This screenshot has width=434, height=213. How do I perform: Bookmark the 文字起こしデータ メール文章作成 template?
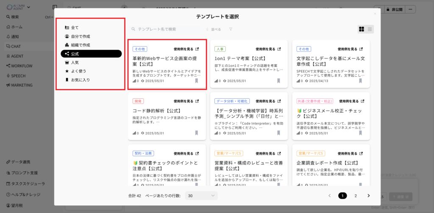pyautogui.click(x=360, y=81)
